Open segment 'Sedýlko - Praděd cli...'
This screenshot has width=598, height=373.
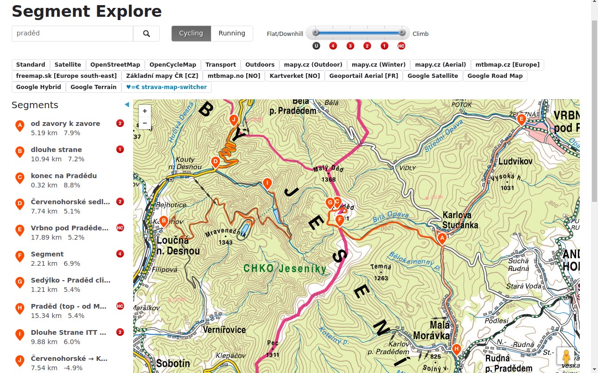pyautogui.click(x=71, y=280)
